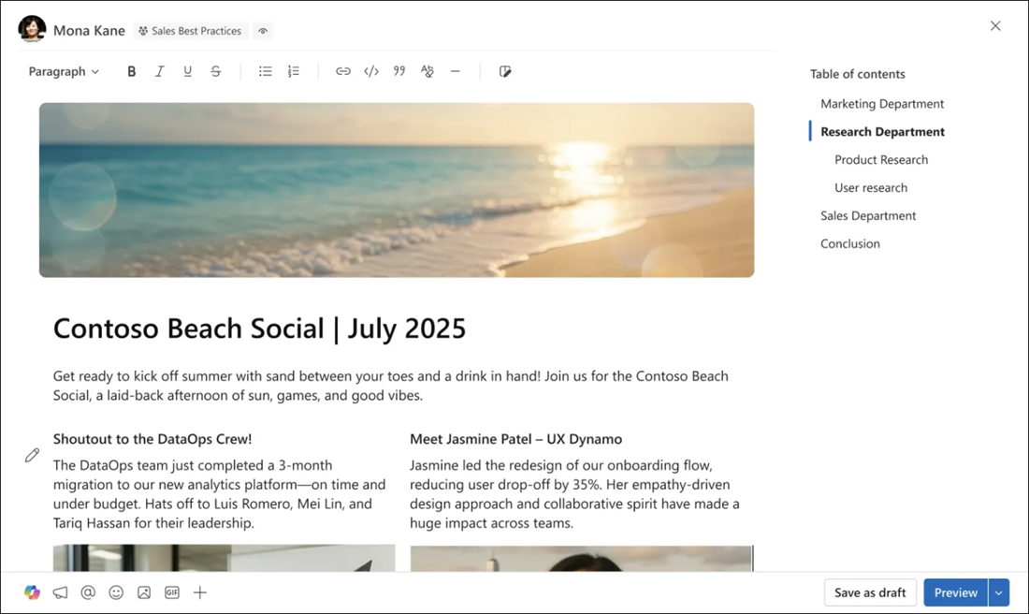Viewport: 1029px width, 614px height.
Task: Toggle the numbered list formatting
Action: pos(293,70)
